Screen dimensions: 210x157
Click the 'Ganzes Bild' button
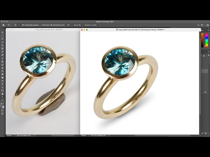[77, 25]
